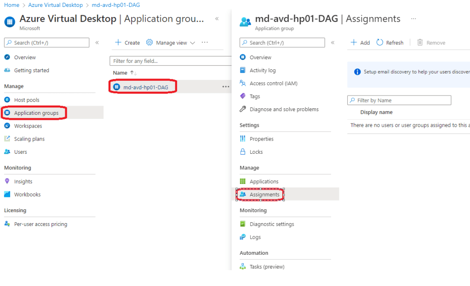
Task: Open Applications under Manage
Action: coord(264,182)
